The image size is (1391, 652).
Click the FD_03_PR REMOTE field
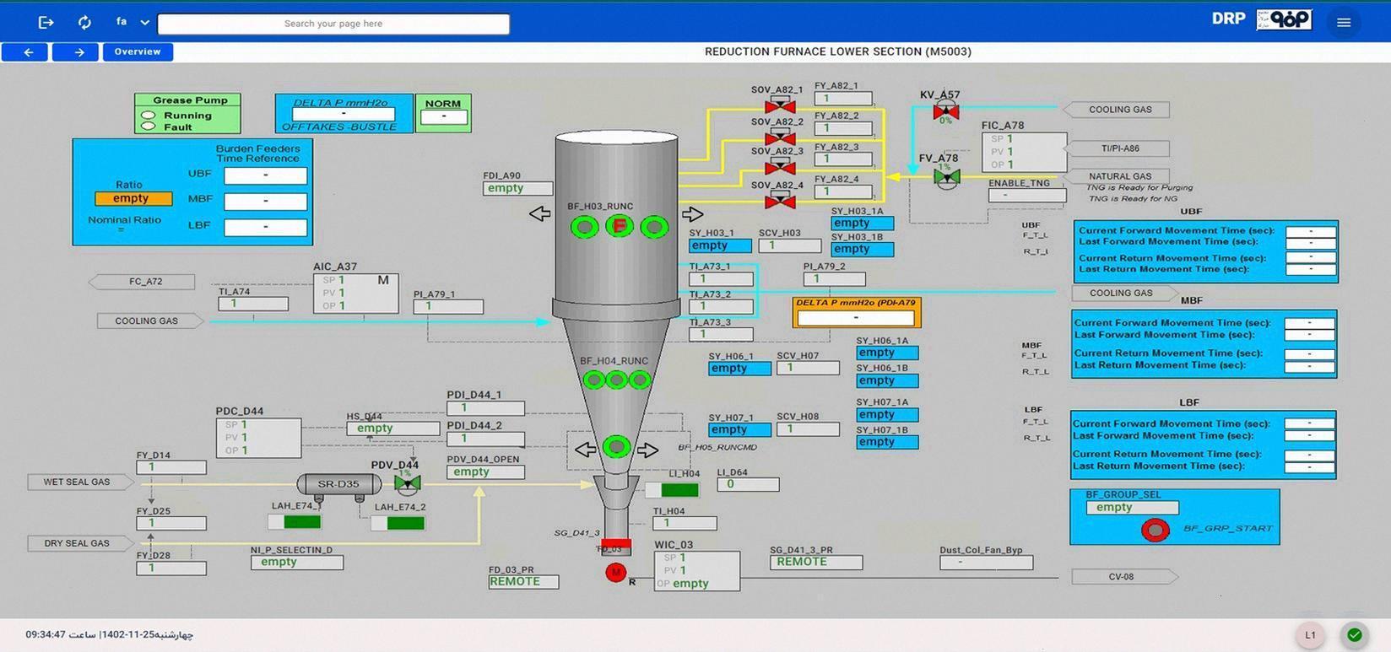tap(523, 582)
